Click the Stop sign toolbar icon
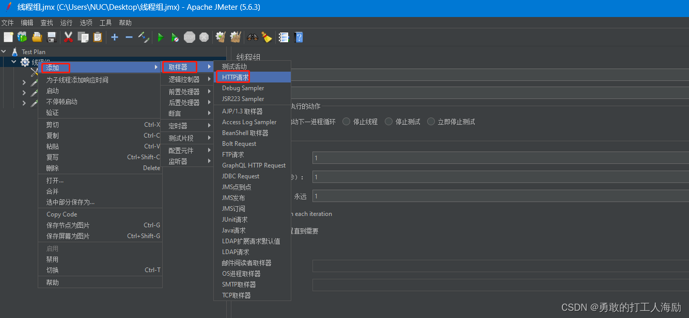Image resolution: width=689 pixels, height=318 pixels. (x=190, y=37)
